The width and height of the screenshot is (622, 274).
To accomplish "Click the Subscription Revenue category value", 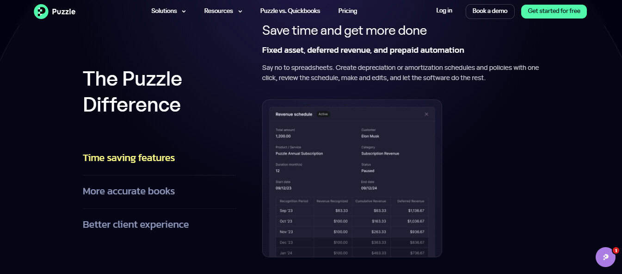I will (380, 154).
